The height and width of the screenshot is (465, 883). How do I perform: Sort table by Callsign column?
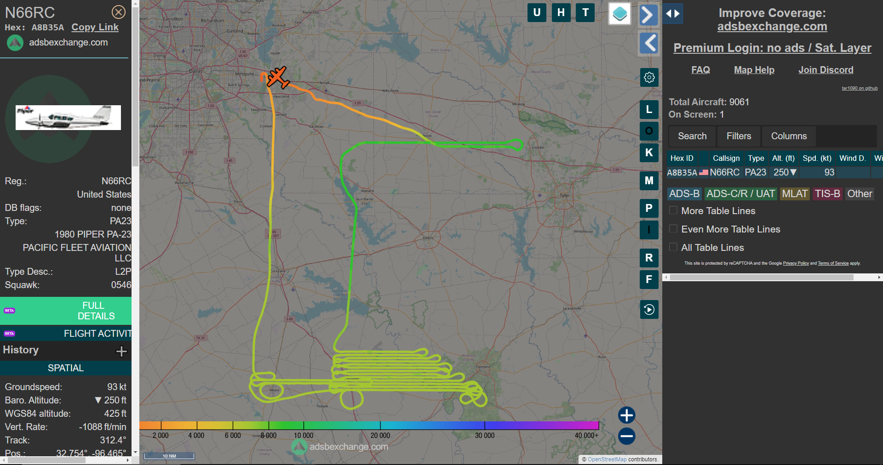(726, 158)
